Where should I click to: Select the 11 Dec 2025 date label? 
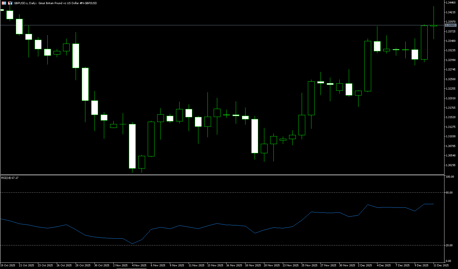point(441,265)
